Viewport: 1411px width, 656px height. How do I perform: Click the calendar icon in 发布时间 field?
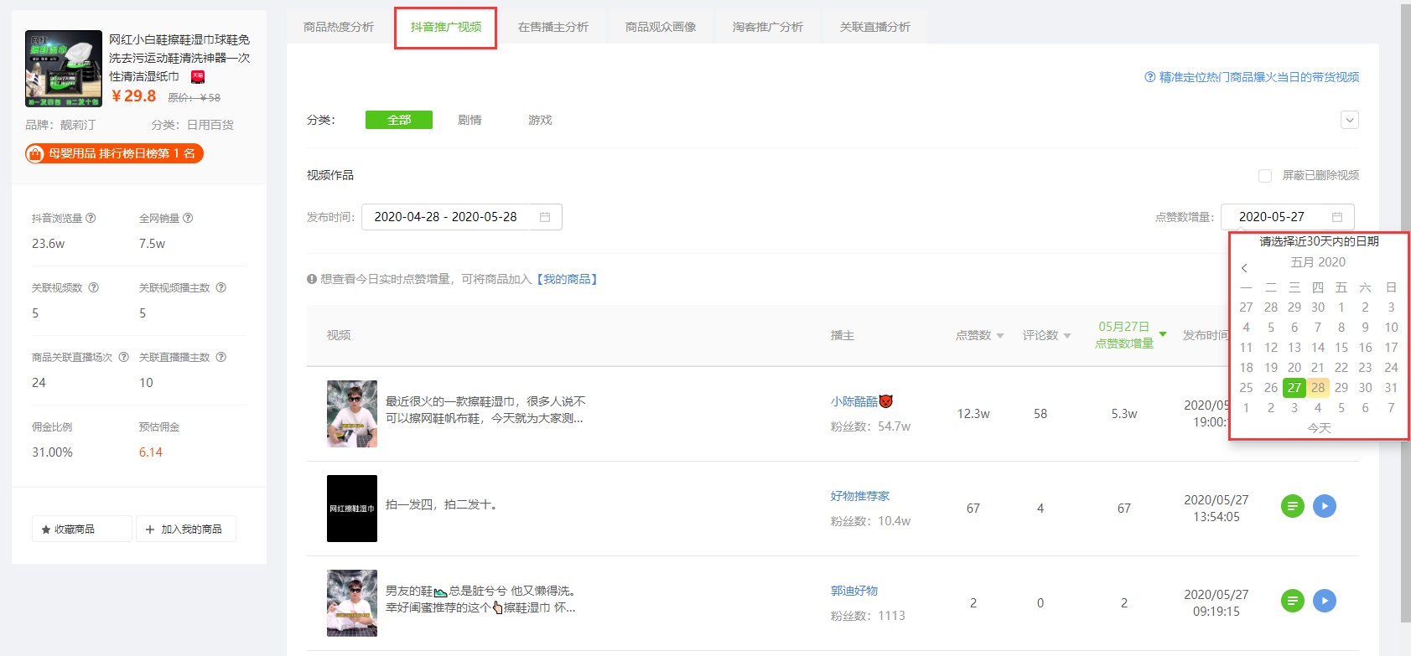point(545,217)
